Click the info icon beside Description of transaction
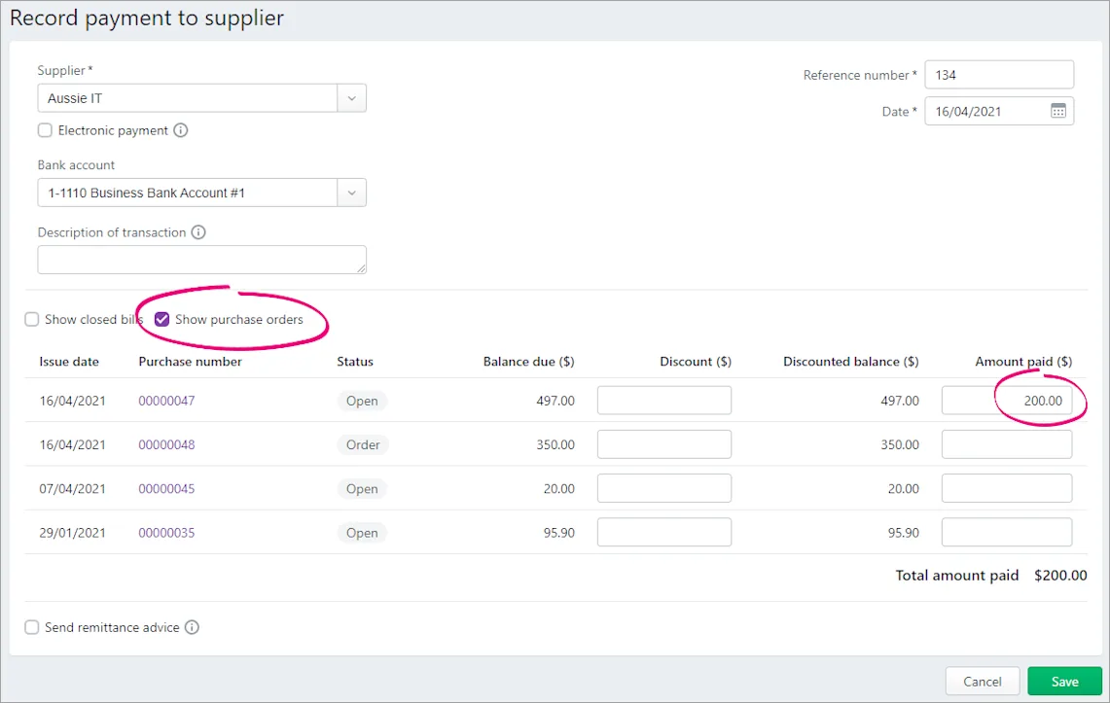 (198, 231)
